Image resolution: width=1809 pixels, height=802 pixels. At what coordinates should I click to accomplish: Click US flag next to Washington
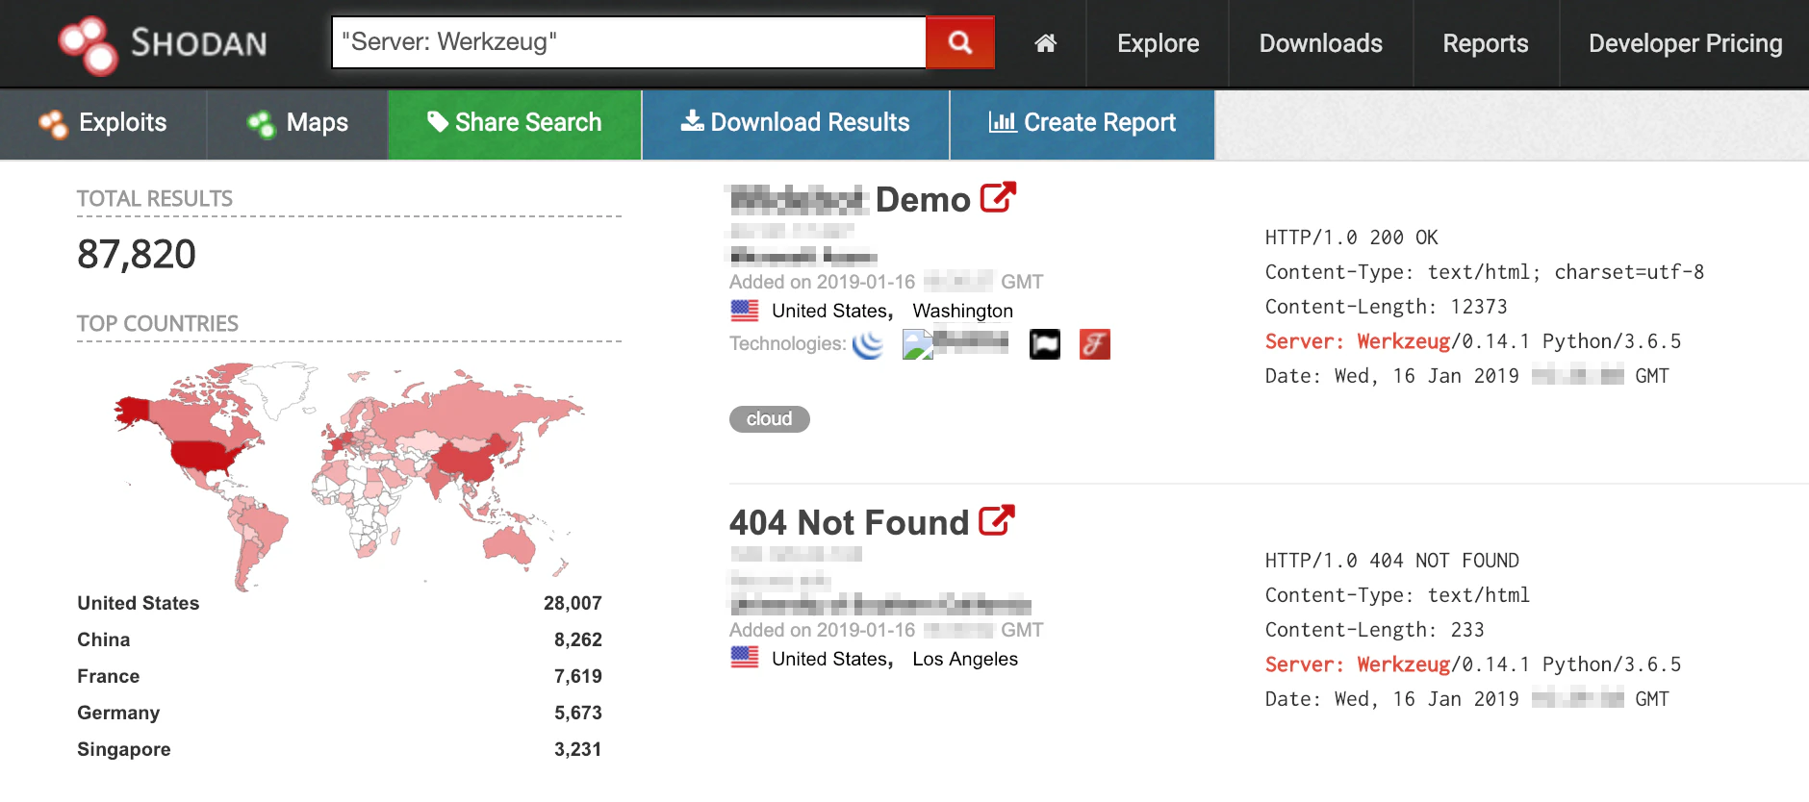(x=745, y=311)
